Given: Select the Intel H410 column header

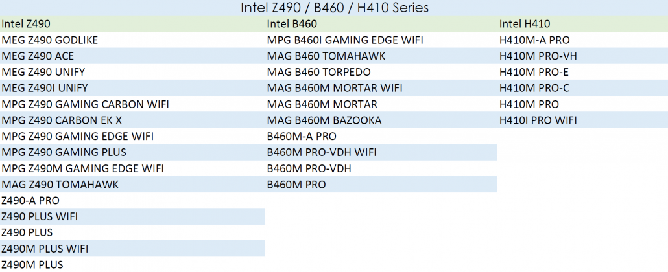Looking at the screenshot, I should [x=525, y=24].
